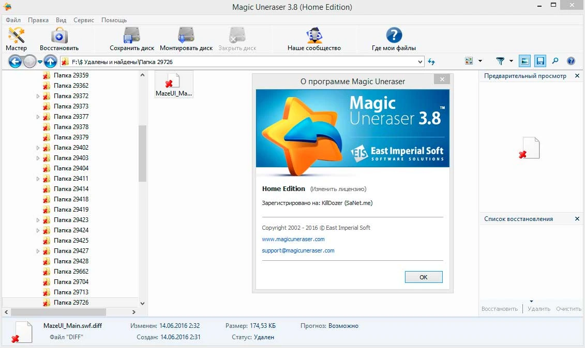Viewport: 585px width, 348px height.
Task: Expand Папка 29377 tree node
Action: (x=38, y=117)
